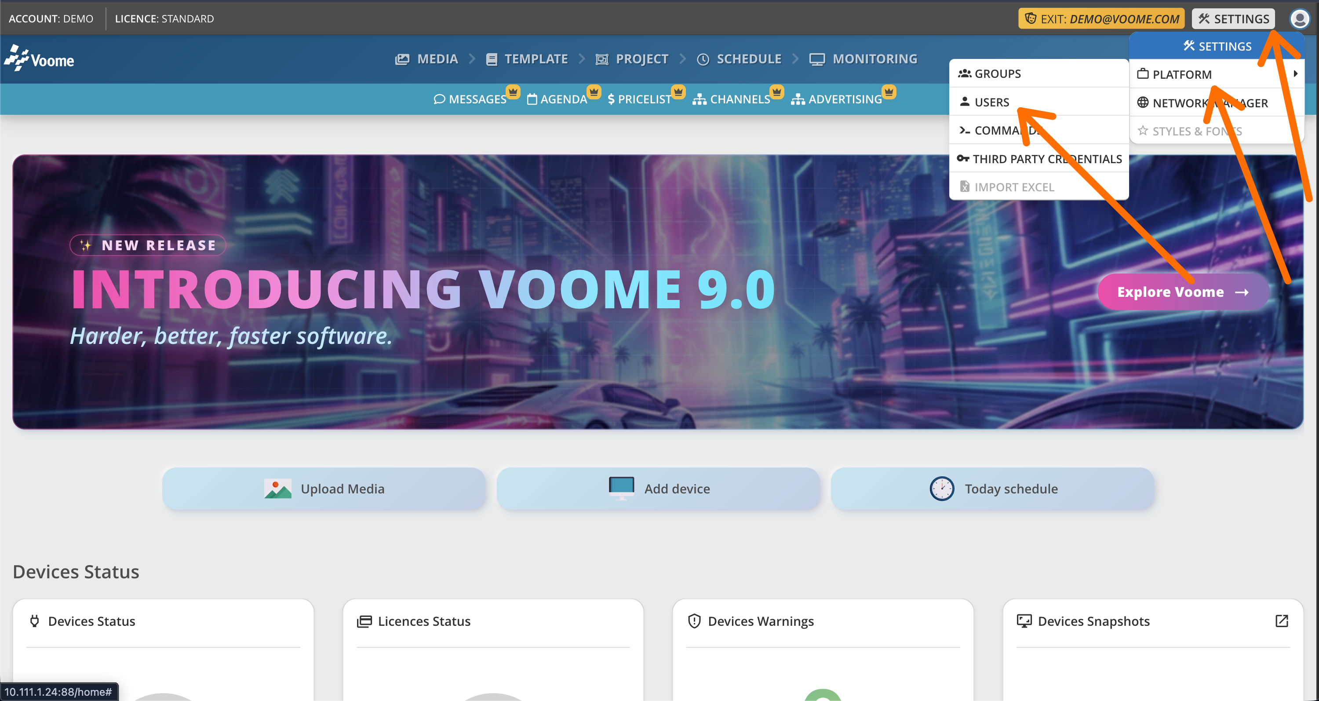Click the Channels network icon
Viewport: 1319px width, 701px height.
pyautogui.click(x=699, y=99)
